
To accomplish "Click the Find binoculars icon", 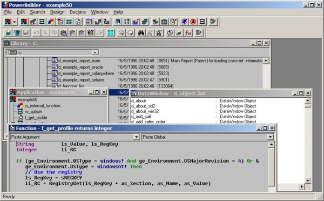I will 141,33.
